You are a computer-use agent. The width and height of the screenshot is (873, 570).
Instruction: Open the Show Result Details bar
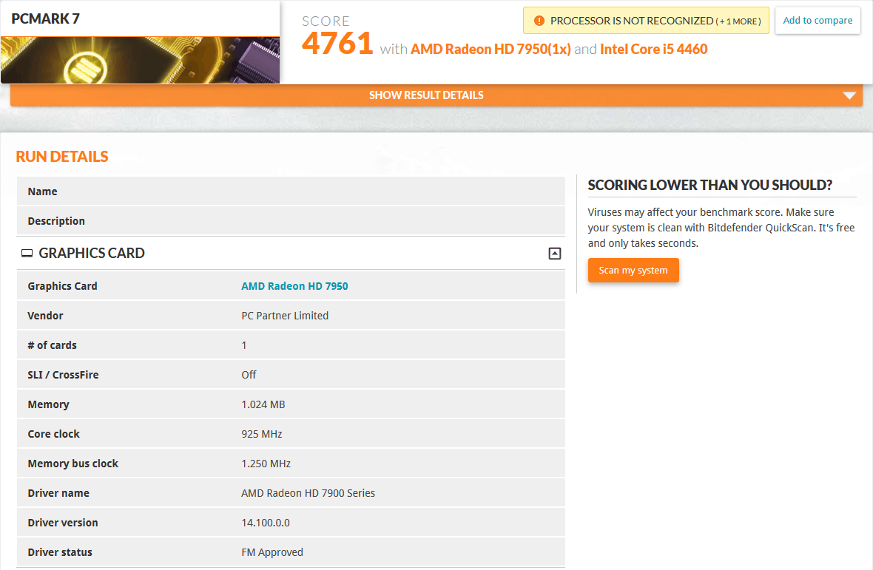pyautogui.click(x=437, y=95)
